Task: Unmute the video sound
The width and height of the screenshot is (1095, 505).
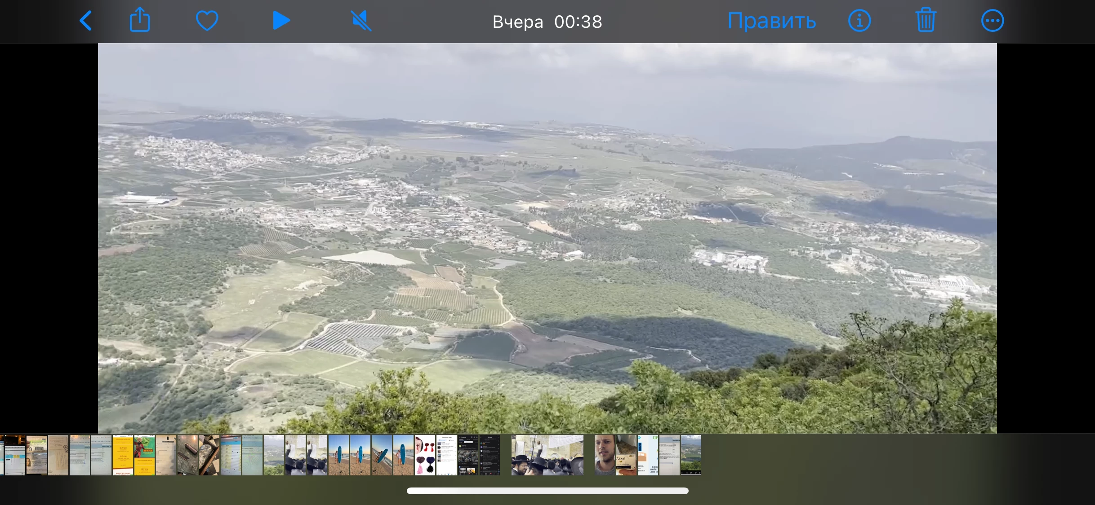Action: coord(361,21)
